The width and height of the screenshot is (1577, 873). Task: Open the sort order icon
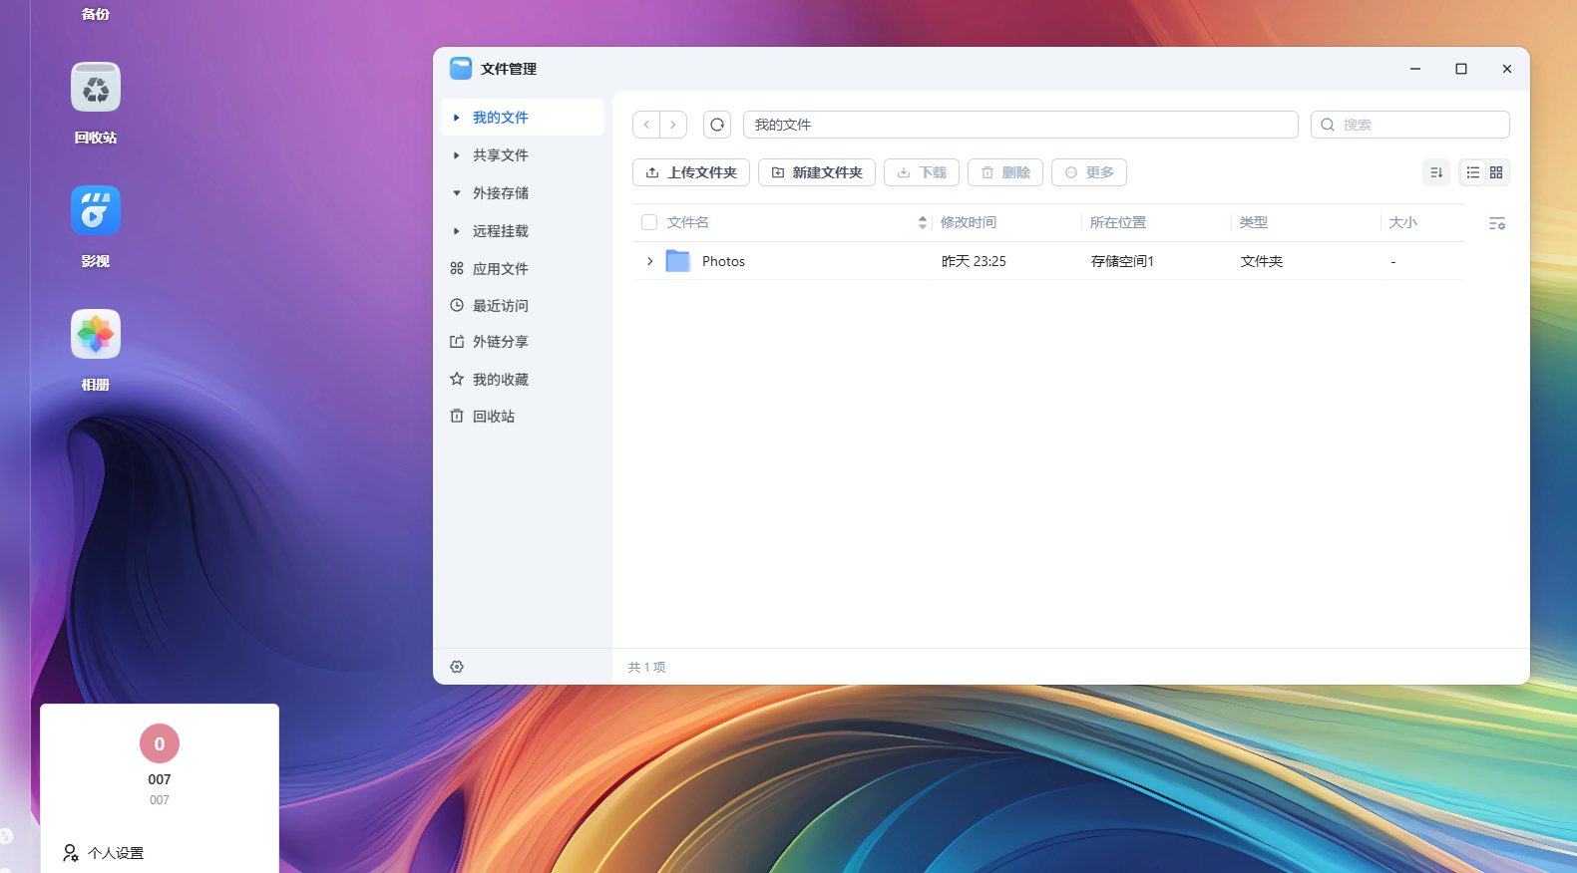coord(1435,172)
